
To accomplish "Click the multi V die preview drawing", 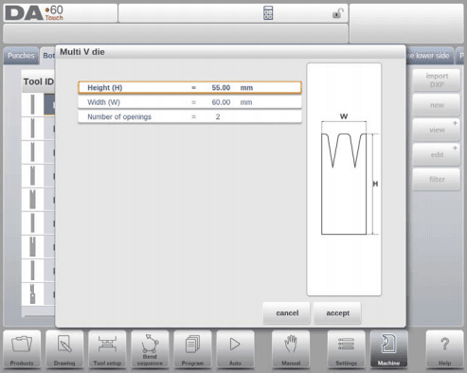I will [344, 179].
